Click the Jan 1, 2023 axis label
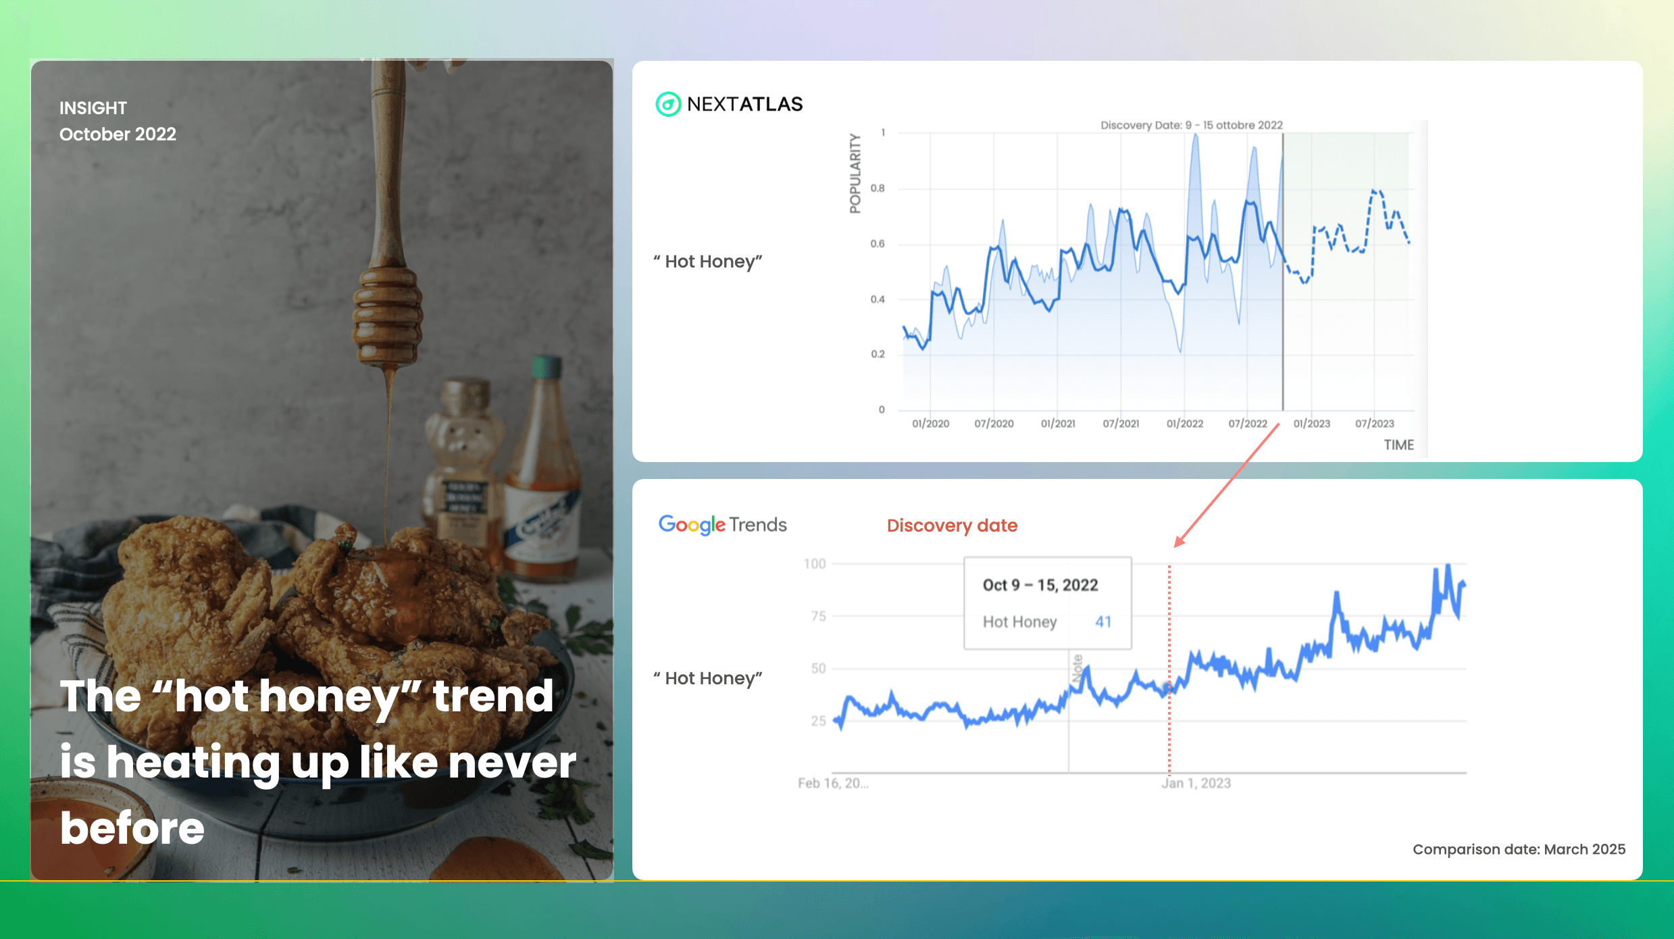Viewport: 1674px width, 939px height. [1196, 783]
